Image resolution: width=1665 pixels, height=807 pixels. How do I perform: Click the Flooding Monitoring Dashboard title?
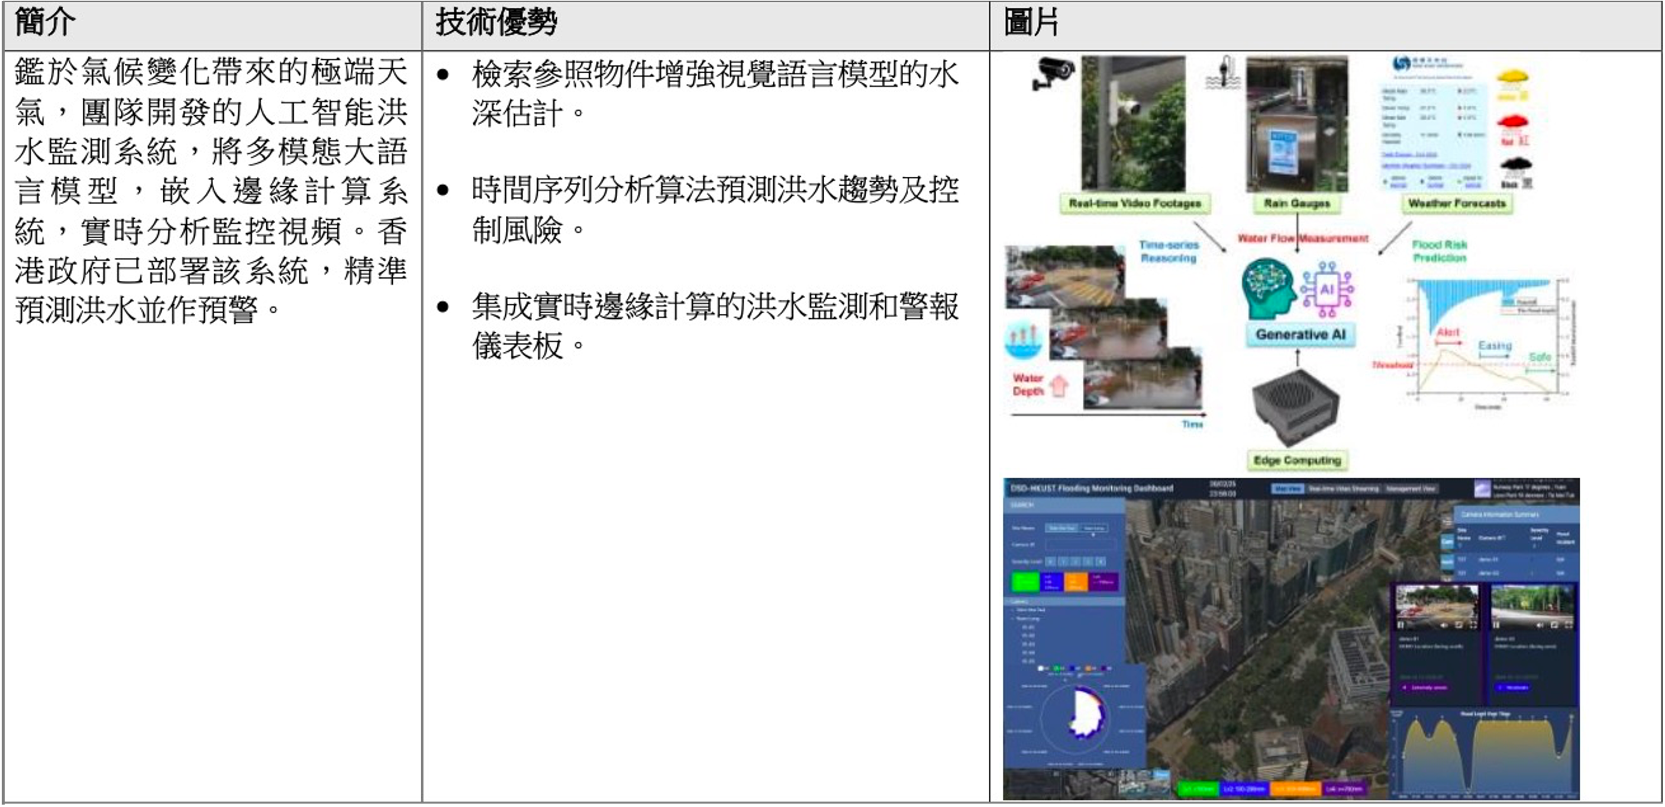pos(1092,488)
